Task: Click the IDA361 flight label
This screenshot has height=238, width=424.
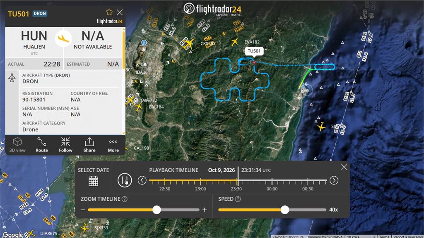Action: [142, 72]
